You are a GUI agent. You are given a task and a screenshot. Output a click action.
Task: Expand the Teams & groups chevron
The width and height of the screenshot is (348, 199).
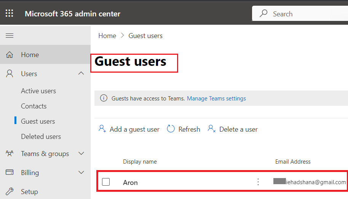click(81, 153)
